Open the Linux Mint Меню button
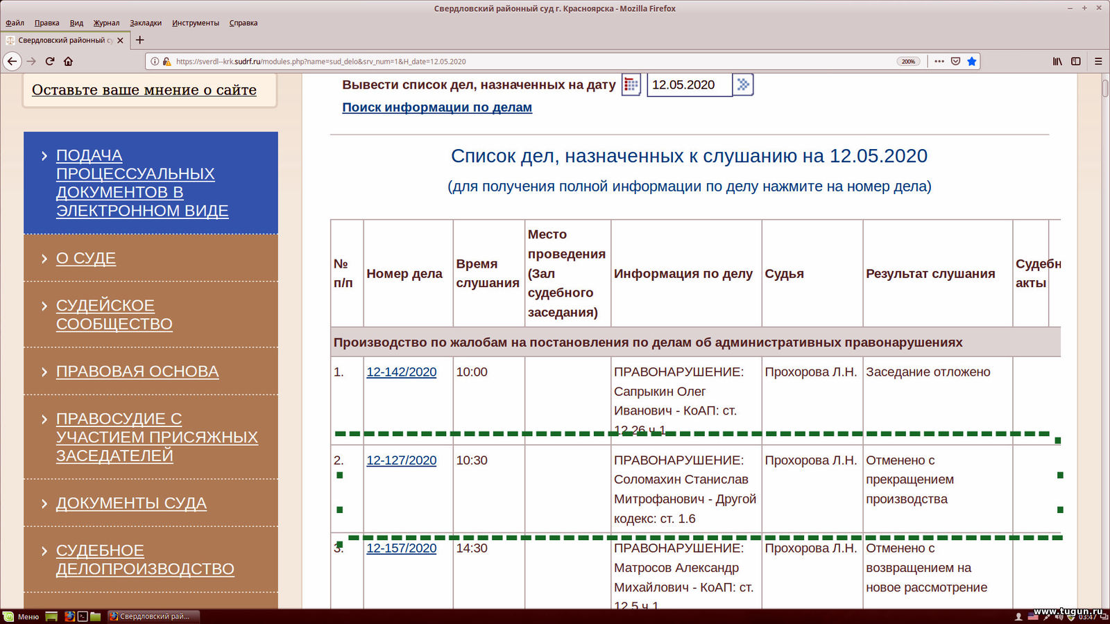 point(22,616)
